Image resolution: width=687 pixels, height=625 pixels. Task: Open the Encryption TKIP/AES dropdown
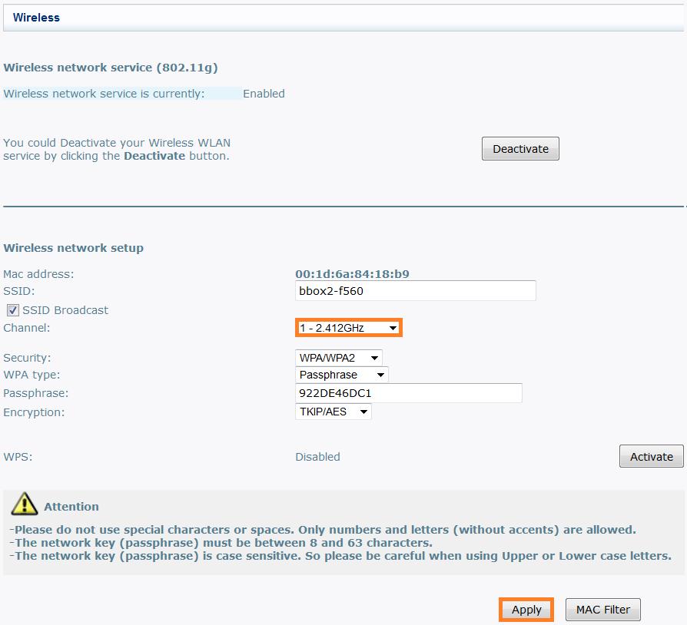[334, 412]
